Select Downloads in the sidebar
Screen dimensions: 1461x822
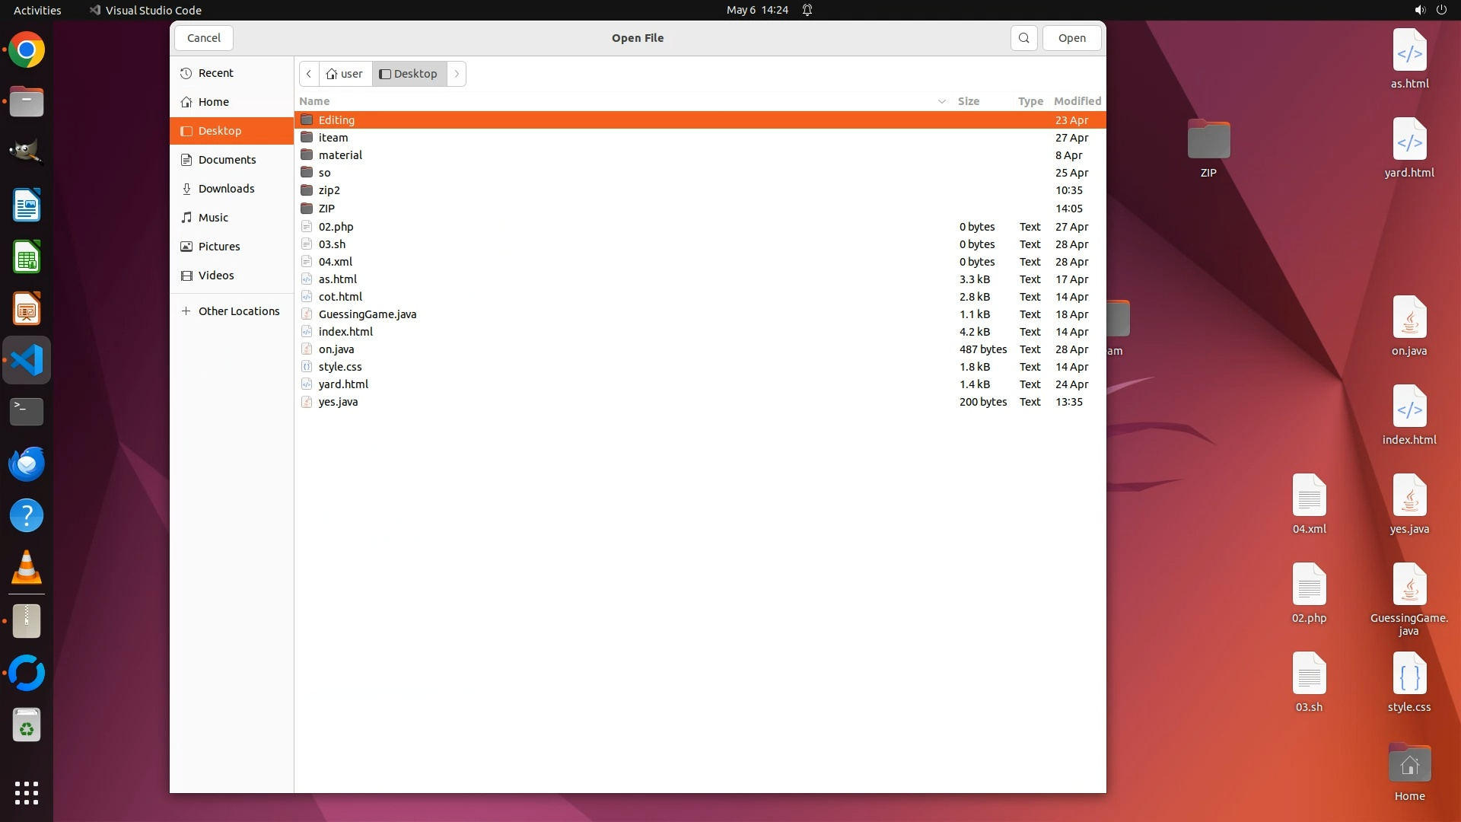point(226,189)
